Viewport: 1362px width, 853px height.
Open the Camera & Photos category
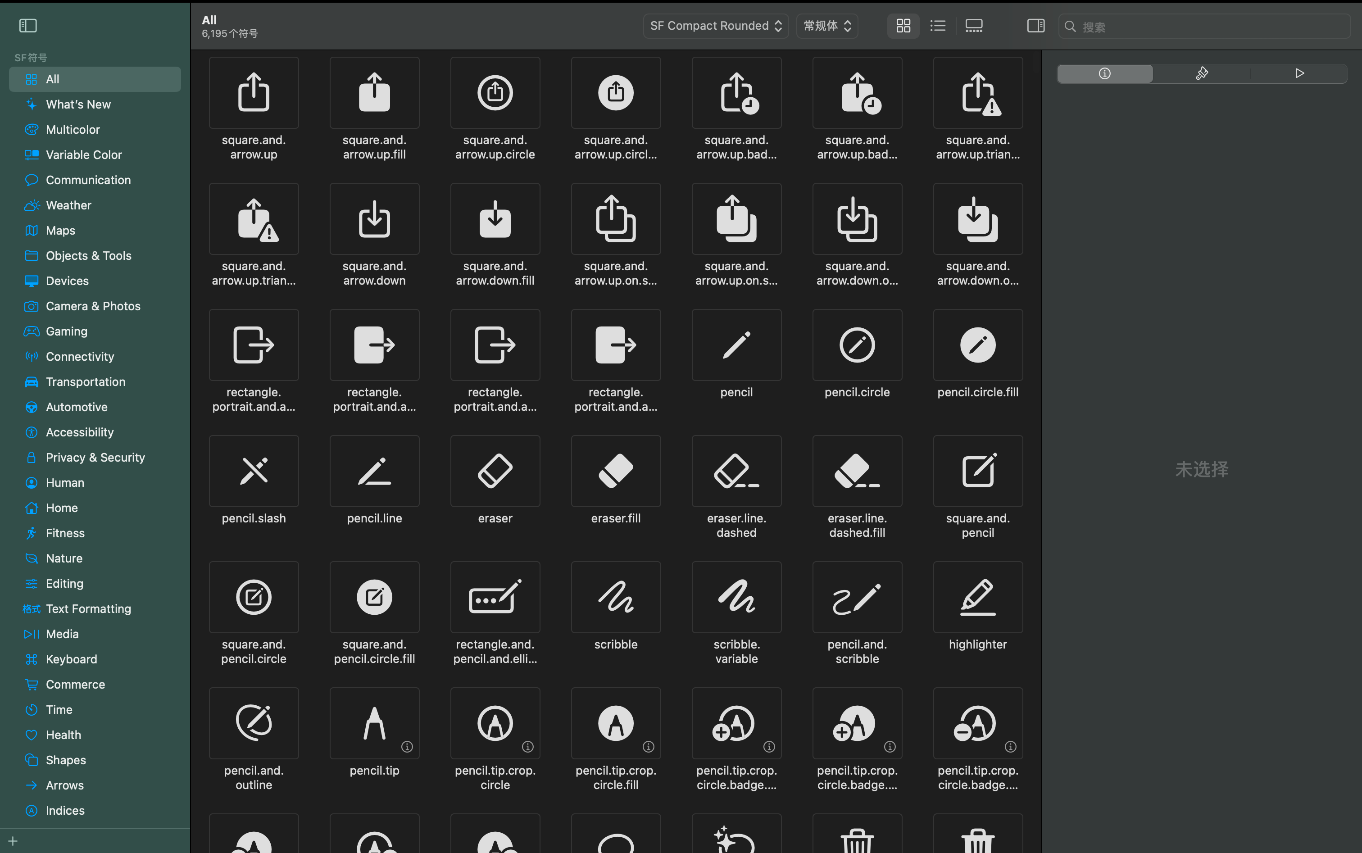95,306
